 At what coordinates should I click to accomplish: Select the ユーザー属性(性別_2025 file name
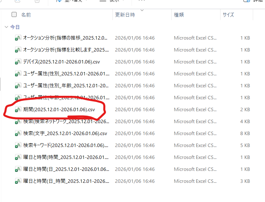pyautogui.click(x=66, y=74)
